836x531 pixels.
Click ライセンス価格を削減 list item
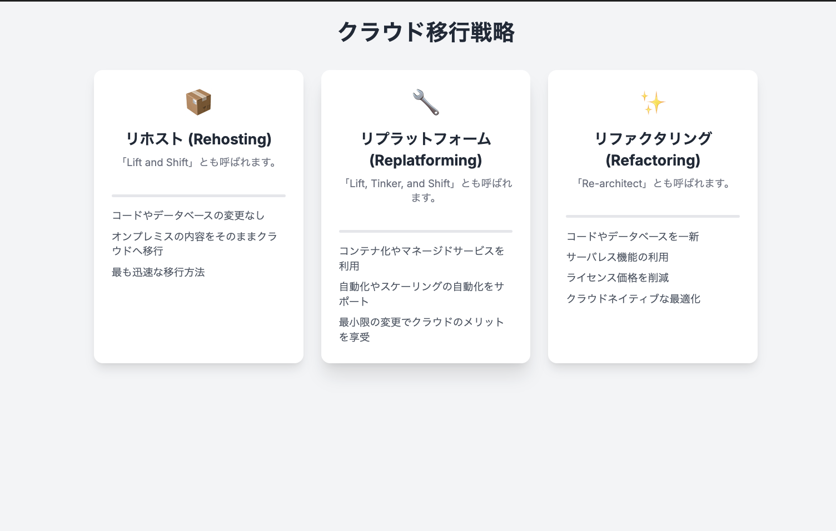[x=617, y=278]
